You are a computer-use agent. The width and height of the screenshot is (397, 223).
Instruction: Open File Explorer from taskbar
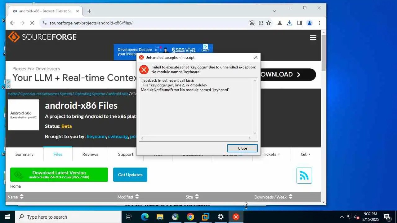point(160,217)
